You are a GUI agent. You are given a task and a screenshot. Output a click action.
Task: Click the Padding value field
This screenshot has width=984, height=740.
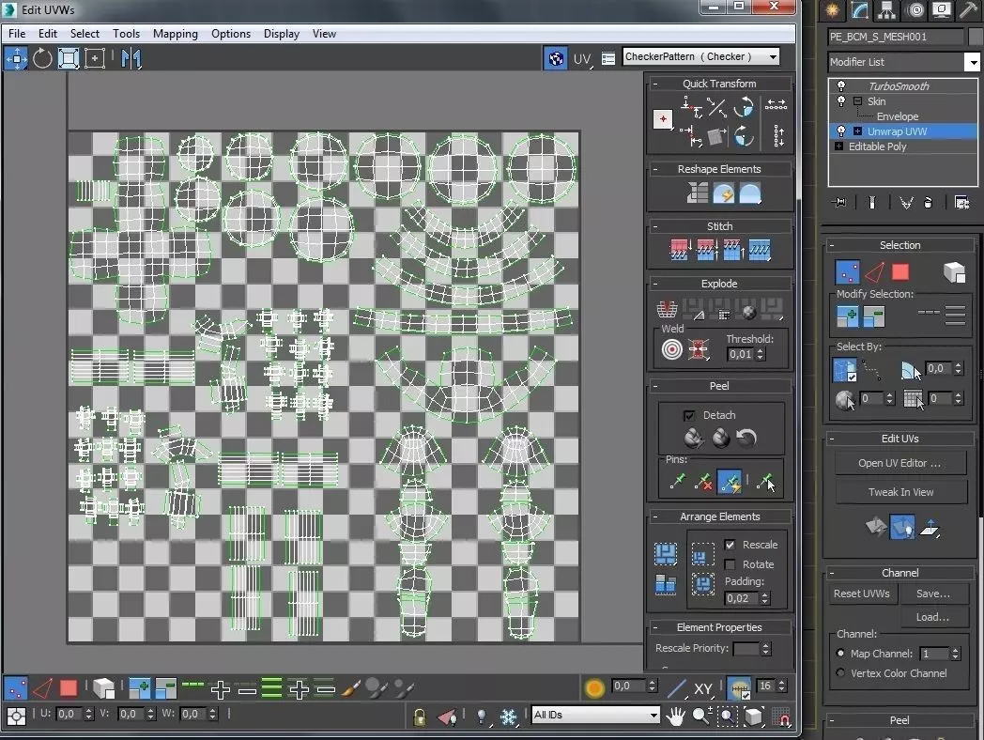(x=741, y=598)
